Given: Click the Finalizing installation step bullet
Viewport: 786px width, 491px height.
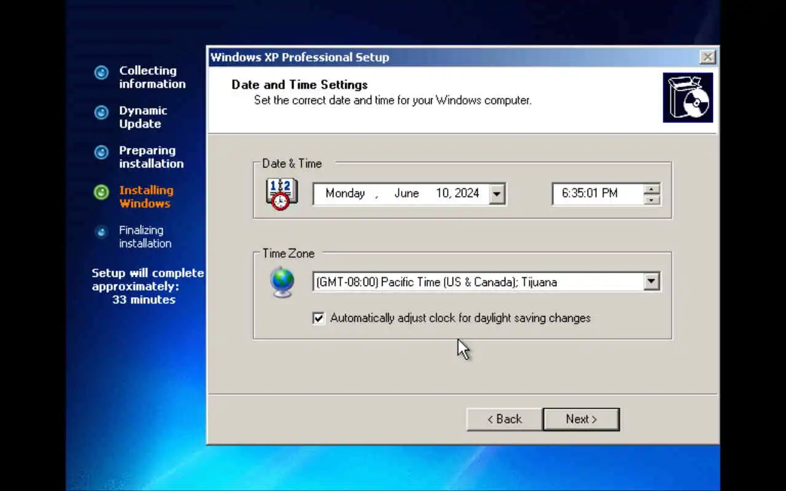Looking at the screenshot, I should tap(101, 233).
